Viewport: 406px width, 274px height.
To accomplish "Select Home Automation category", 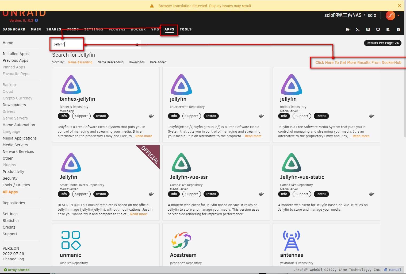I will (19, 125).
